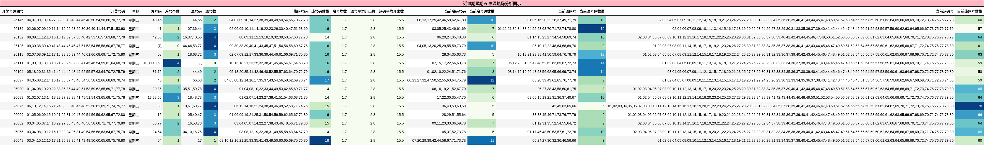
Task: Click warm numbers cell 07,36,44
Action: click(195, 29)
